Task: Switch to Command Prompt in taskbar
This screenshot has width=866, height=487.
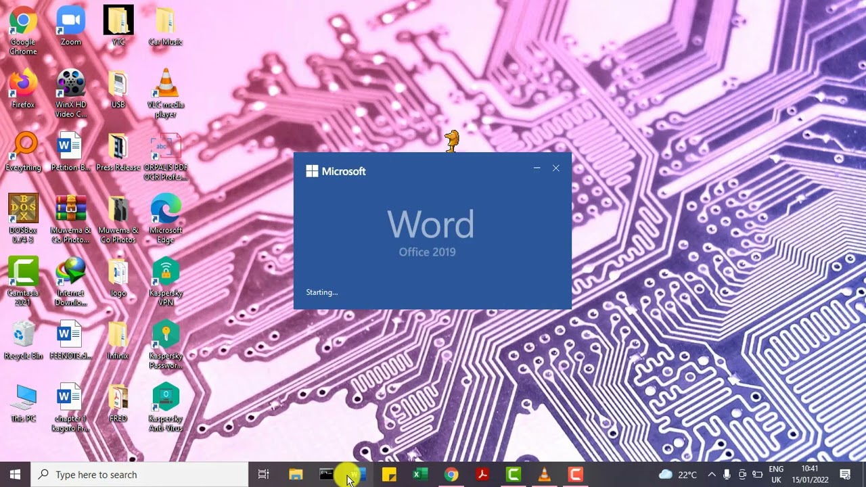Action: (x=327, y=474)
